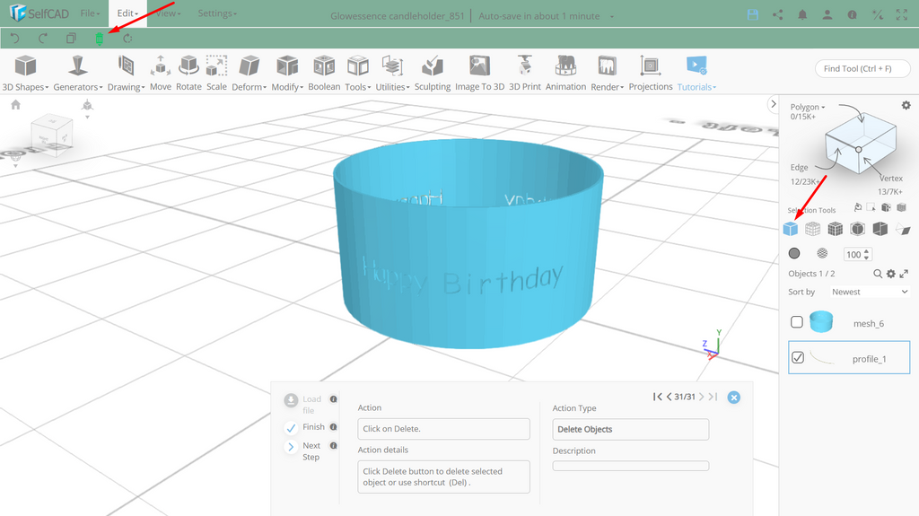Viewport: 919px width, 516px height.
Task: Select the Sculpting tool
Action: (x=433, y=74)
